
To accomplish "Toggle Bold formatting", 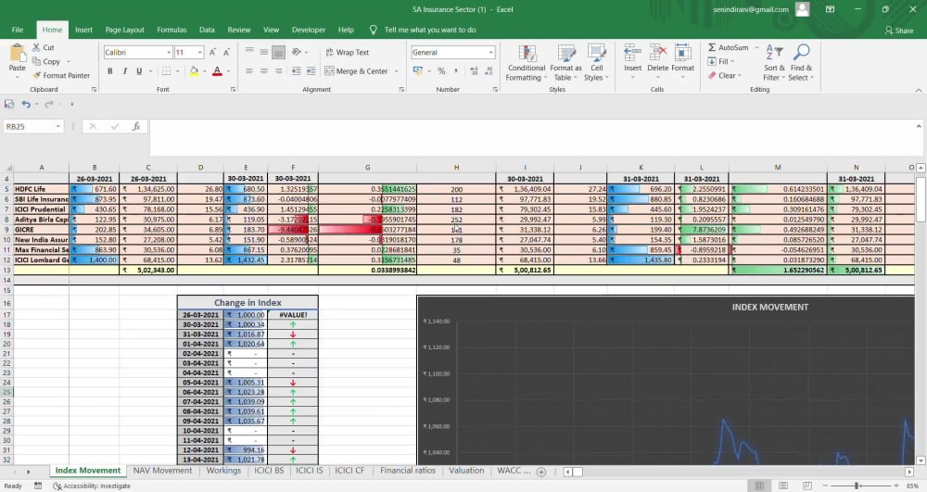I will (x=110, y=70).
